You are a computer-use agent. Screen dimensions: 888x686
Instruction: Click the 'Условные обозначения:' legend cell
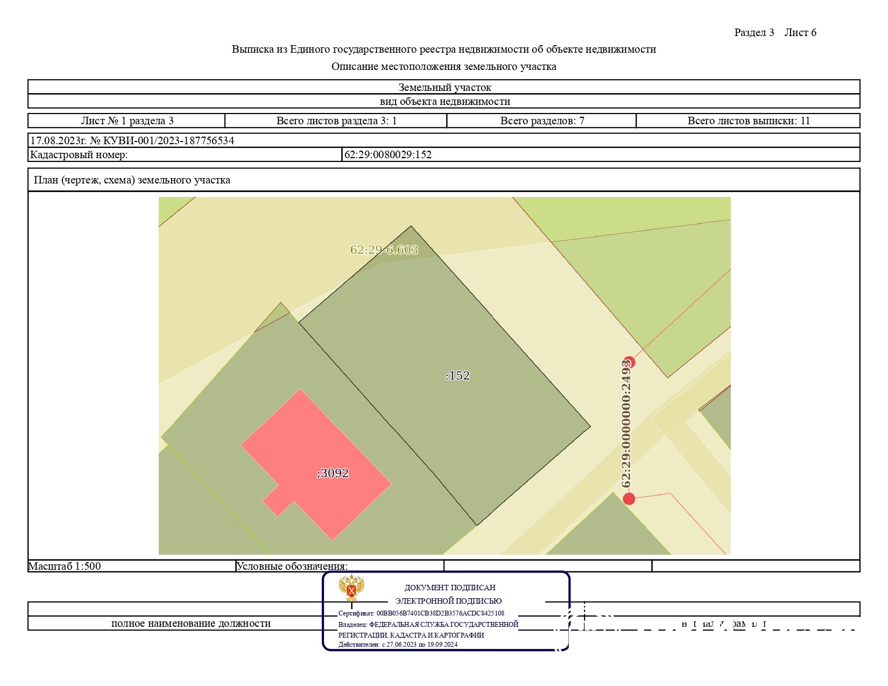tap(292, 566)
